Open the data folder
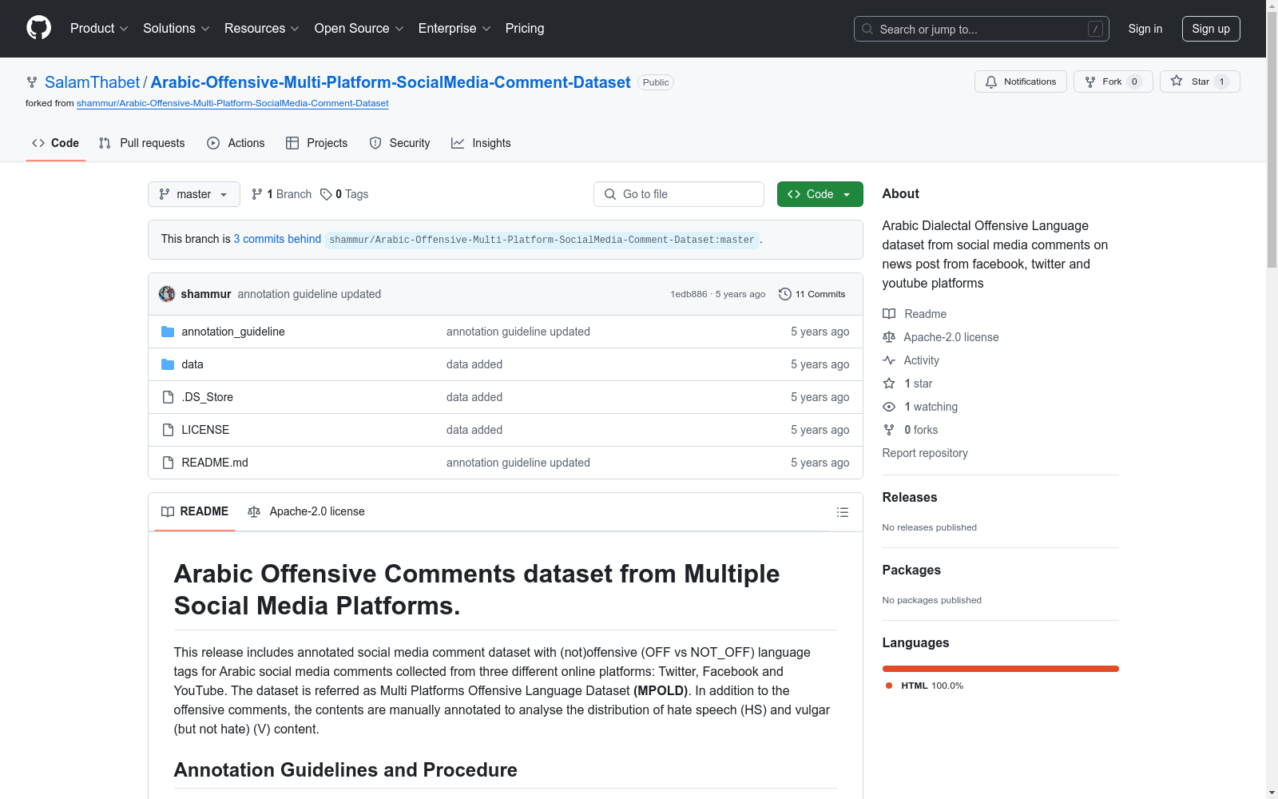 click(x=192, y=364)
